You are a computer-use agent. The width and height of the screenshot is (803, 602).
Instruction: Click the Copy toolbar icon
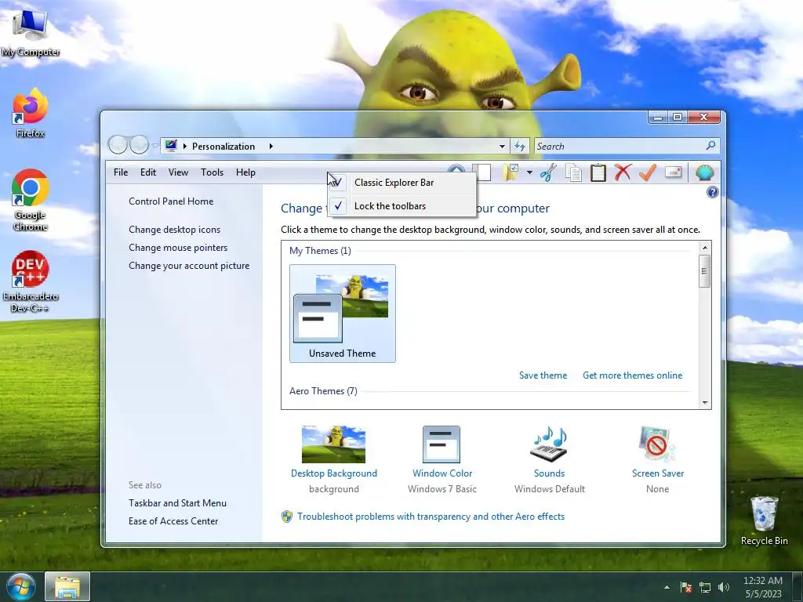[573, 172]
